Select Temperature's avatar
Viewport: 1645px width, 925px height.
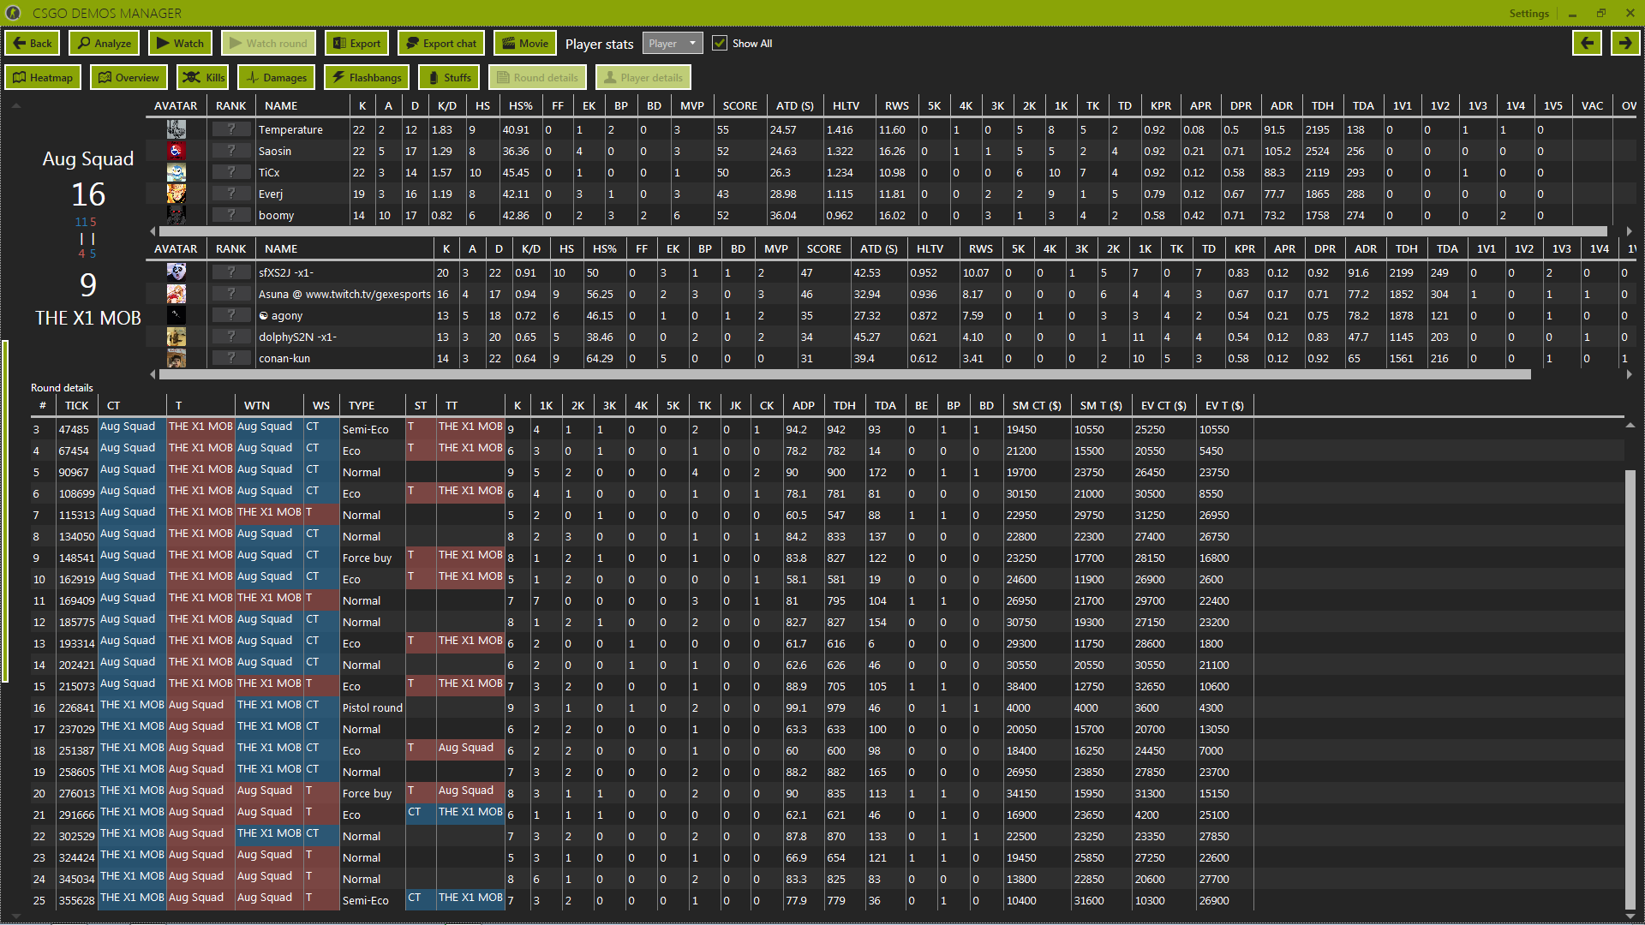tap(176, 129)
